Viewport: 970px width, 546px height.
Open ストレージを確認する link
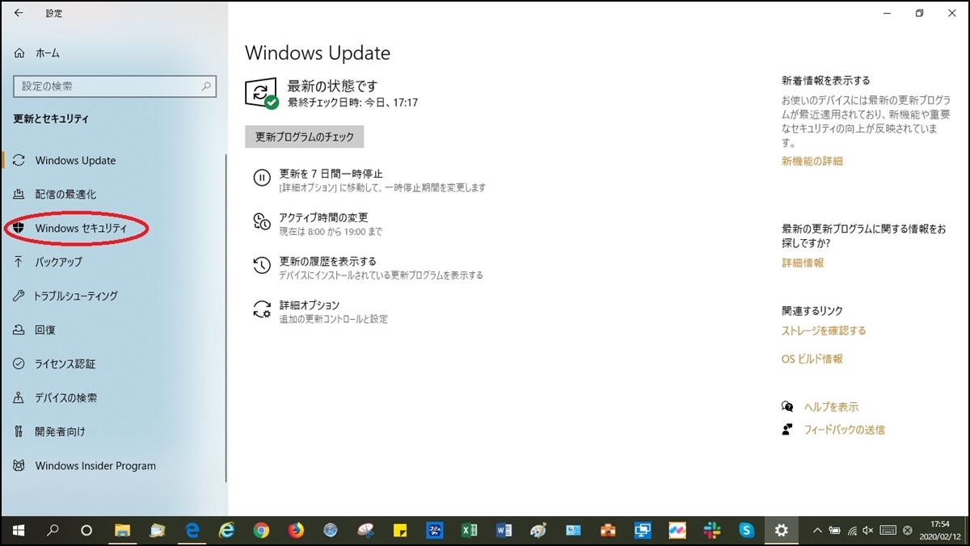(824, 330)
